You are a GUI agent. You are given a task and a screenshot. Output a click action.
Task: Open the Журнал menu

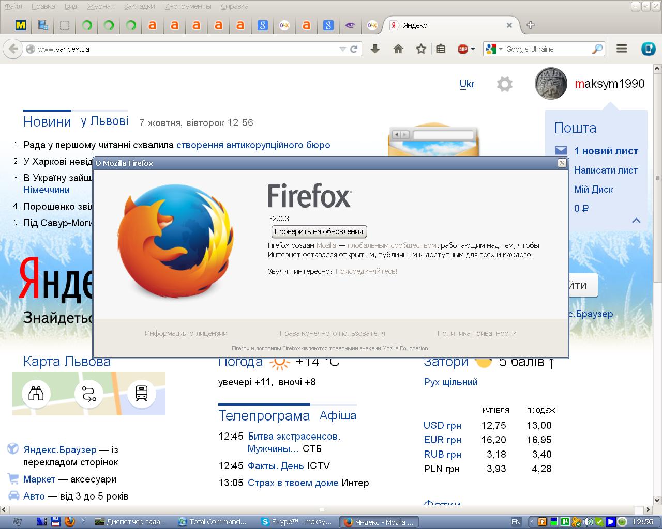click(x=101, y=6)
